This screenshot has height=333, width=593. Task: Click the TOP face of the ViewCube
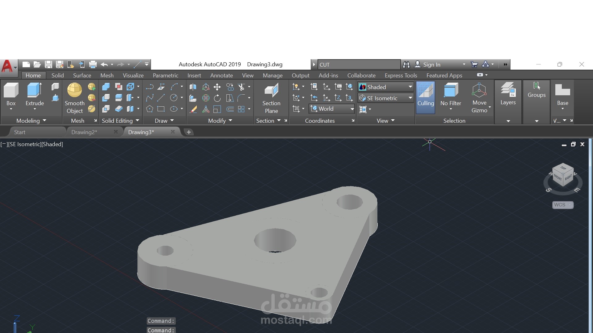[x=563, y=168]
